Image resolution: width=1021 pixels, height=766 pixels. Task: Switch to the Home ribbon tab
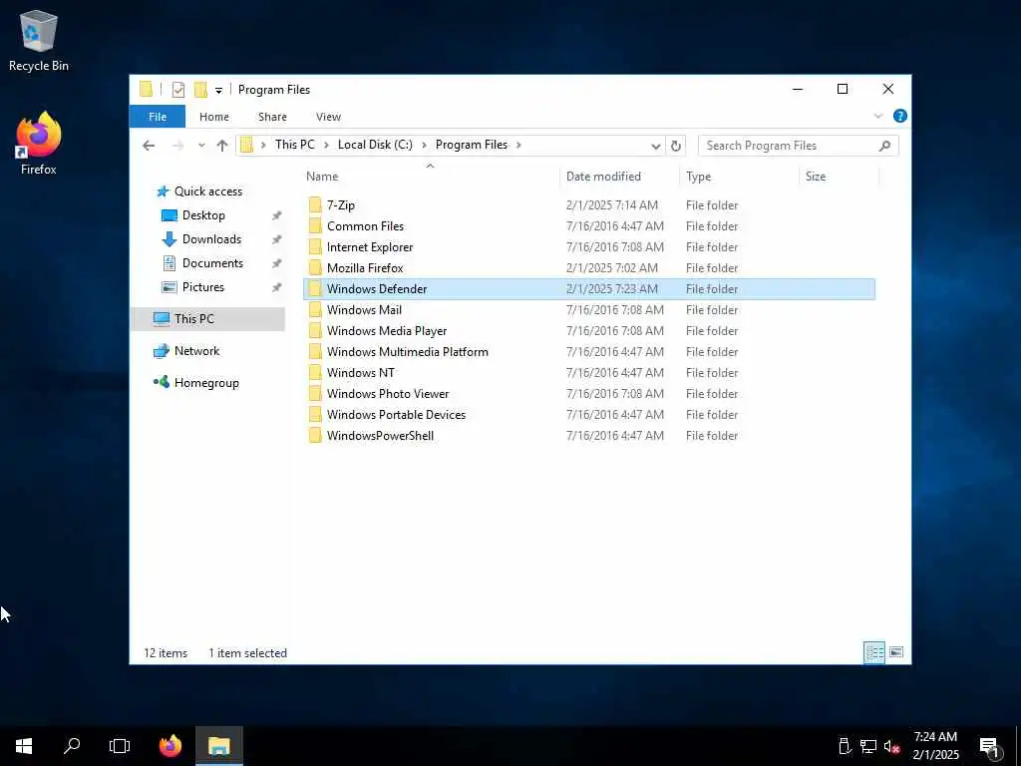coord(214,117)
